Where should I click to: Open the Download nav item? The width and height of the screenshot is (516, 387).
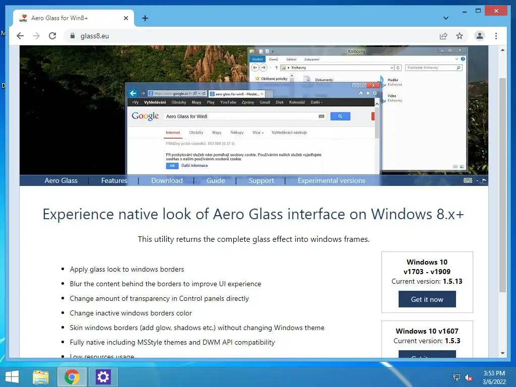167,180
